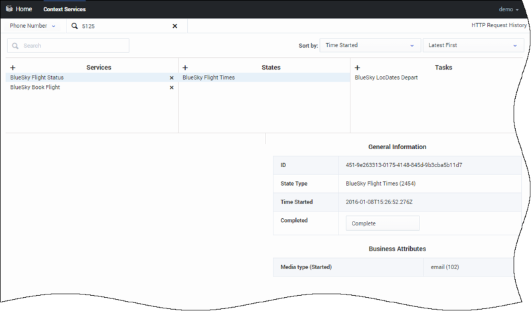
Task: Open the demo user dropdown
Action: (508, 9)
